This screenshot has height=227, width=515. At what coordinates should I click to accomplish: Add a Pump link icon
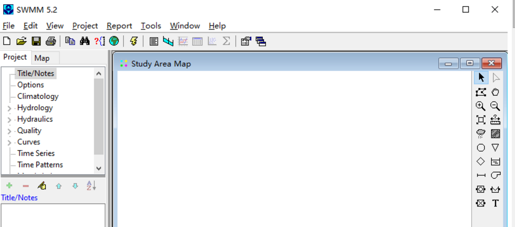click(495, 176)
